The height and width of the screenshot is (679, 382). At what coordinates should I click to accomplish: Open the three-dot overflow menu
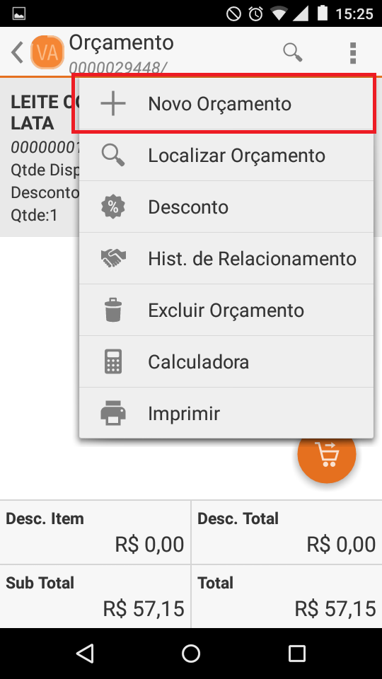[x=353, y=53]
